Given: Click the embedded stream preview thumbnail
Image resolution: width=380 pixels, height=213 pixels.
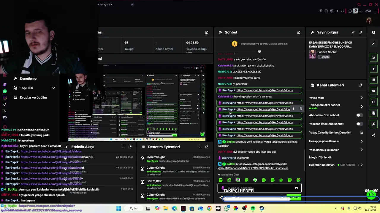Looking at the screenshot, I should [x=136, y=103].
